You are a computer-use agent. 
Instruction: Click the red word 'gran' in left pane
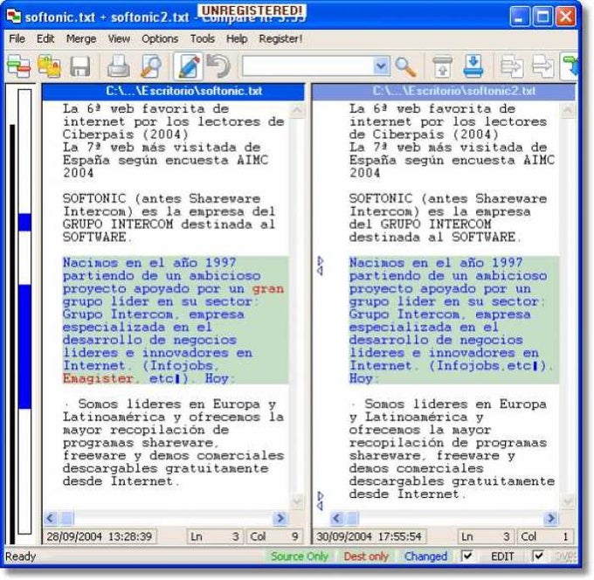268,289
